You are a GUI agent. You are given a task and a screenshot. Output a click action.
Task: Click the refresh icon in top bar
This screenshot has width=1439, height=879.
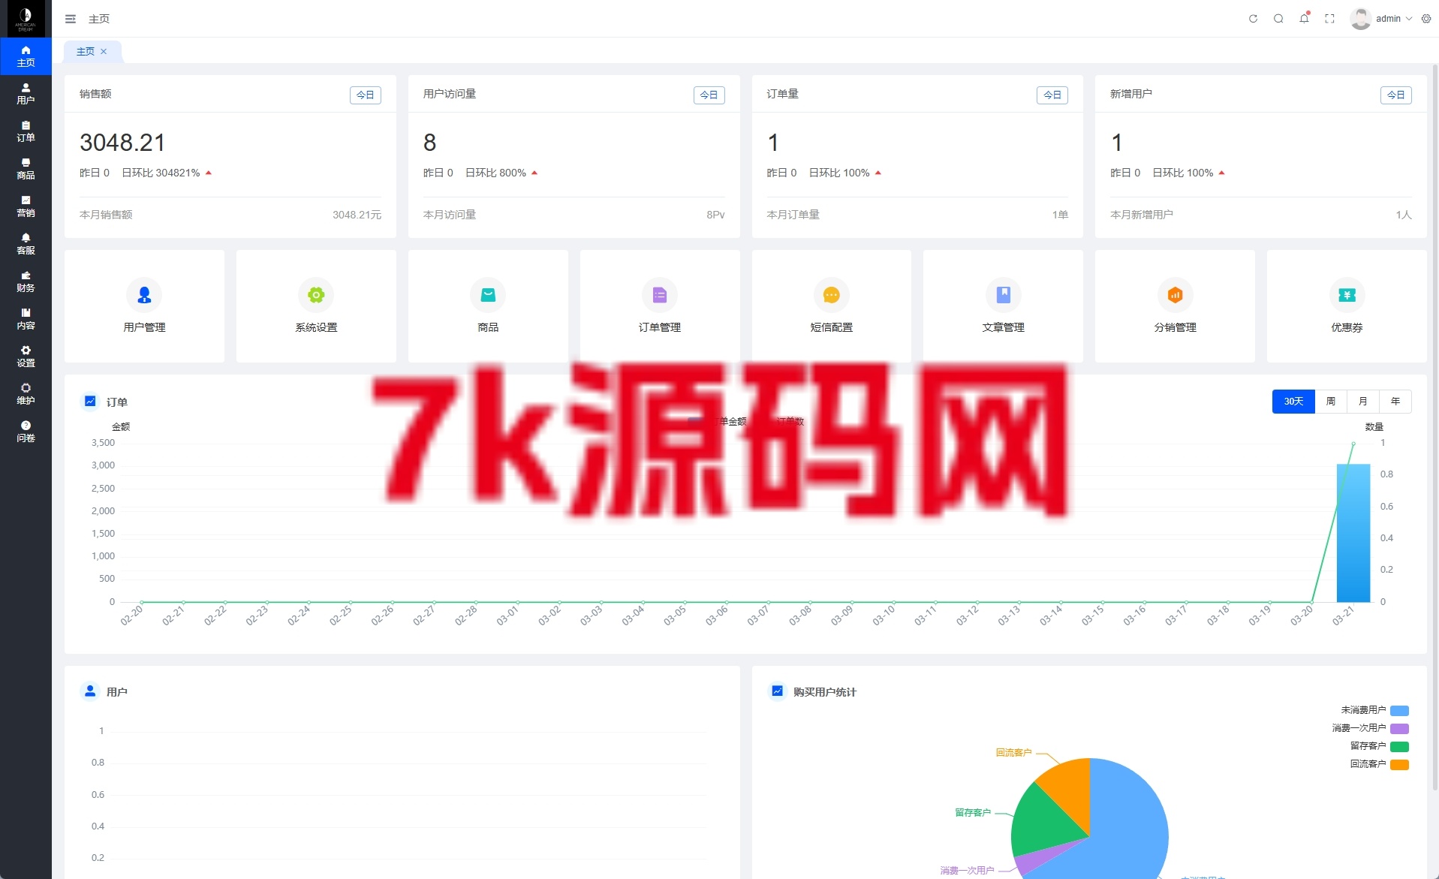[1253, 19]
